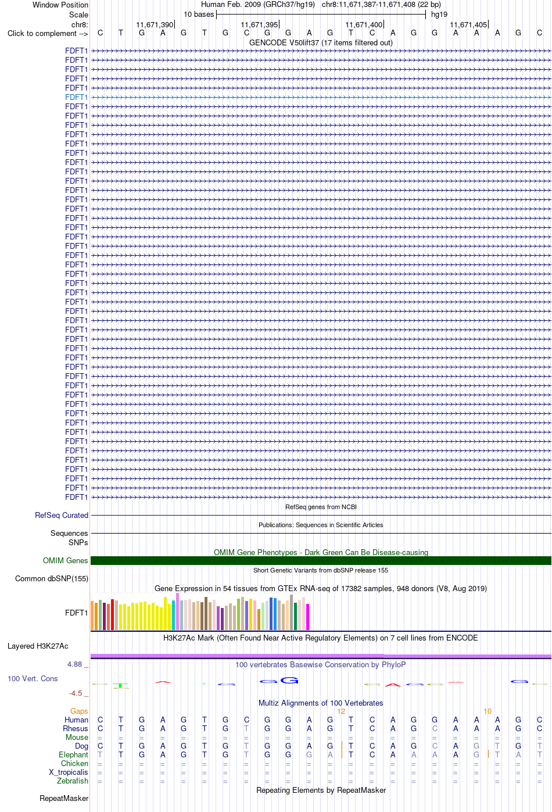Click the FDFT1 label beside GTEx chart
This screenshot has width=552, height=812.
tap(77, 613)
